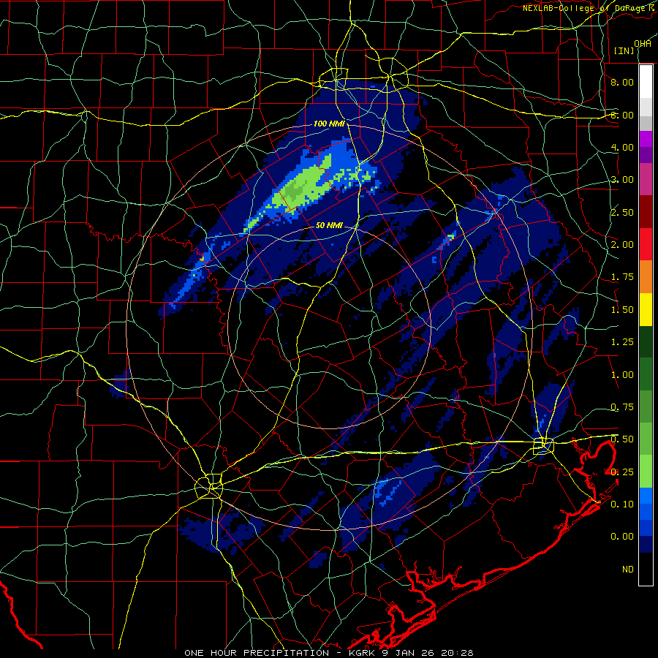This screenshot has width=658, height=658.
Task: Click the dark red swatch beside 2.50
Action: (x=646, y=212)
